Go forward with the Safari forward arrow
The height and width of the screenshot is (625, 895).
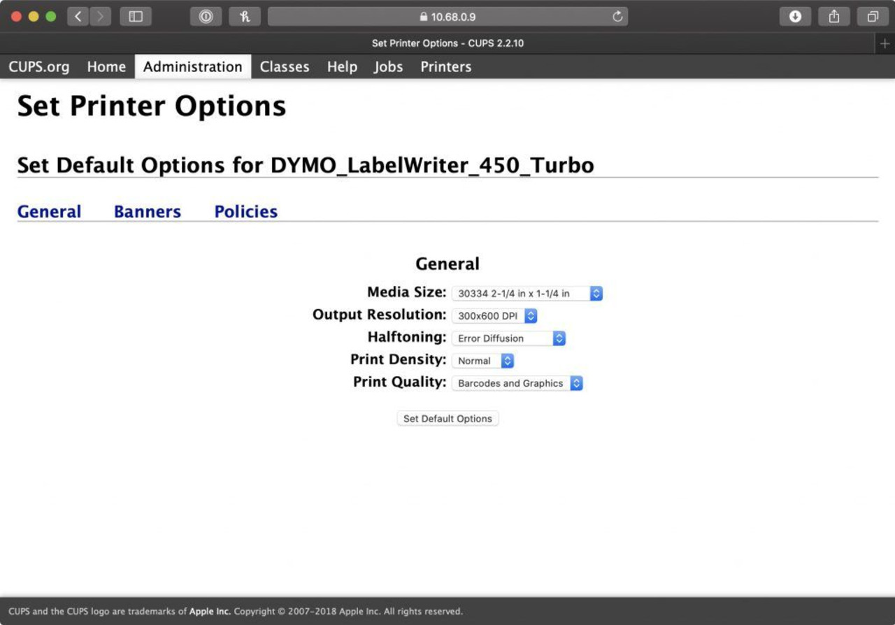[x=101, y=17]
